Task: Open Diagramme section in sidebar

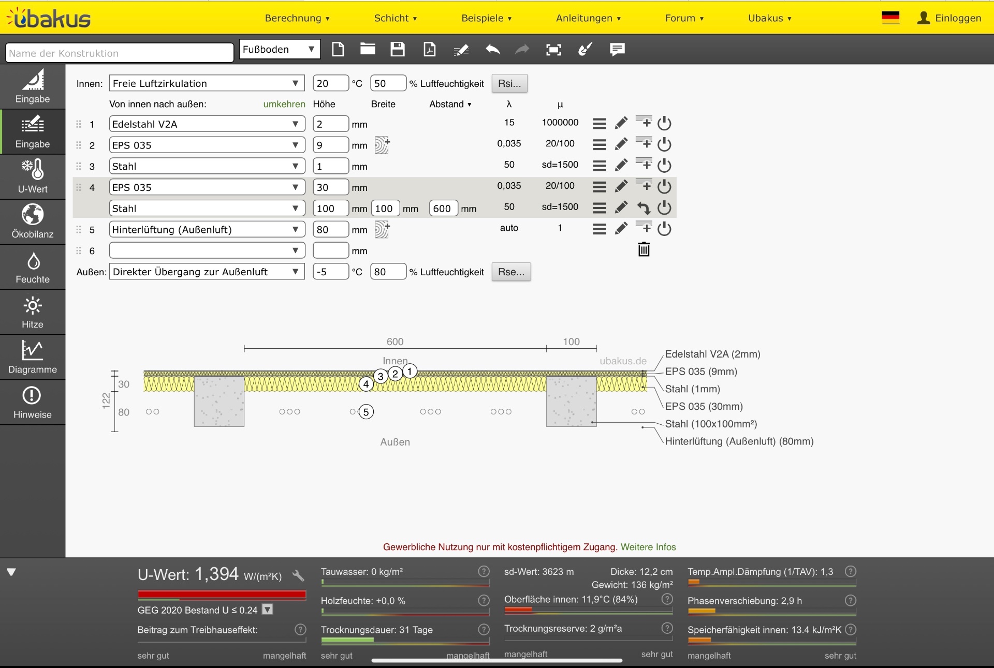Action: coord(33,357)
